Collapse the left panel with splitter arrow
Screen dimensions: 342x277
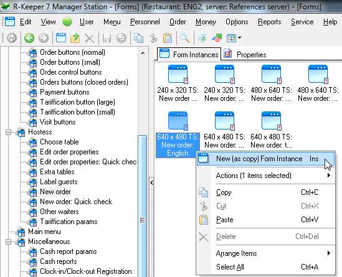click(151, 182)
